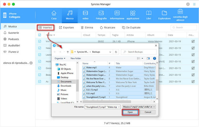Toggle checkbox for the Leave row
The height and width of the screenshot is (127, 199).
(x=40, y=55)
